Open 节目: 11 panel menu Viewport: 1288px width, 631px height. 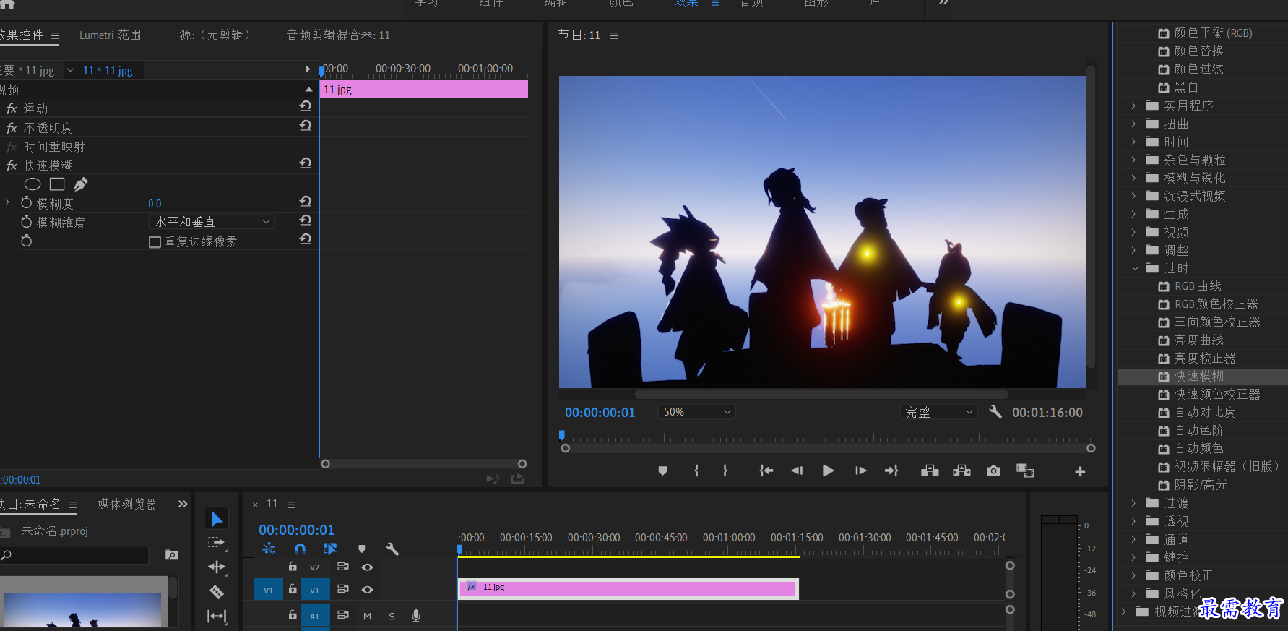(x=614, y=35)
